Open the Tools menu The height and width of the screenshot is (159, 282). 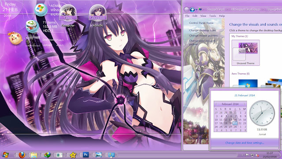click(212, 16)
